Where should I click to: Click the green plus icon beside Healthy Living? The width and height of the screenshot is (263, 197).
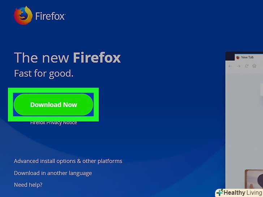(x=220, y=192)
